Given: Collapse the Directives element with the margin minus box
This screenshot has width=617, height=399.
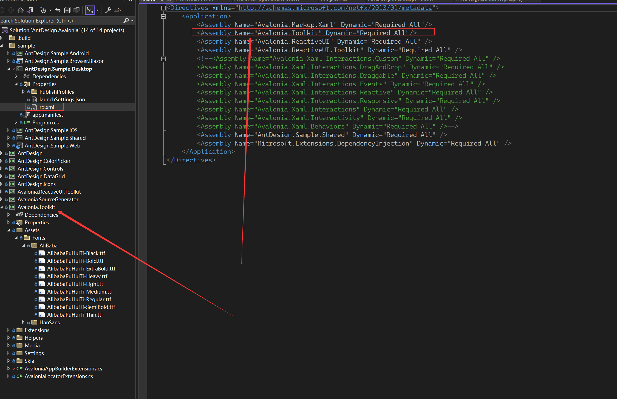Looking at the screenshot, I should 163,8.
